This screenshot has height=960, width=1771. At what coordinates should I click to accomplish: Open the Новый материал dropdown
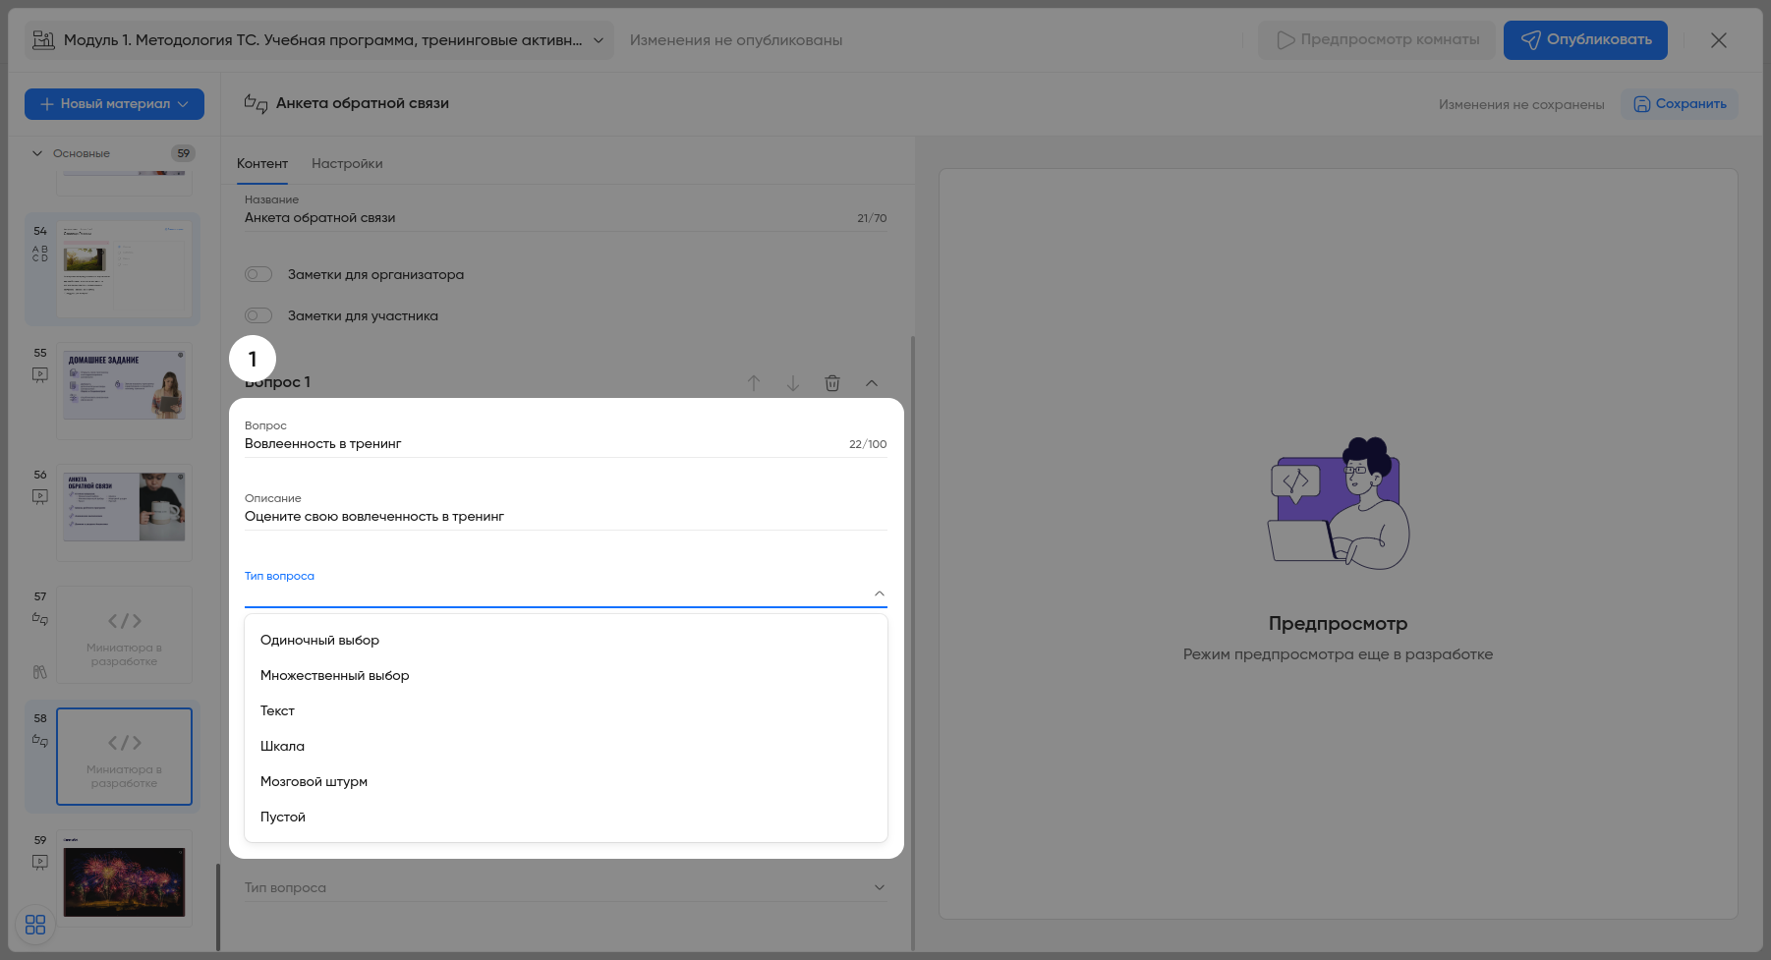pyautogui.click(x=114, y=104)
